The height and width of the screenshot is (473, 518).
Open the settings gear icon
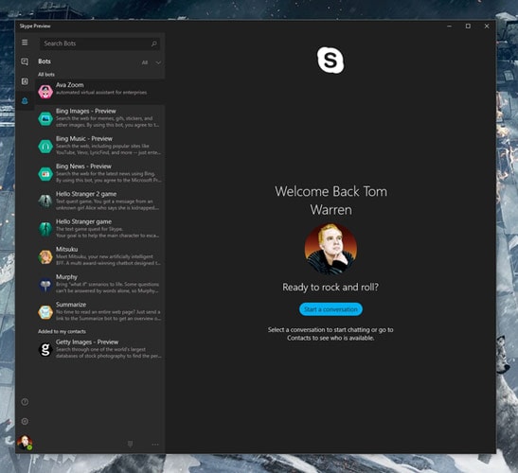pos(25,421)
